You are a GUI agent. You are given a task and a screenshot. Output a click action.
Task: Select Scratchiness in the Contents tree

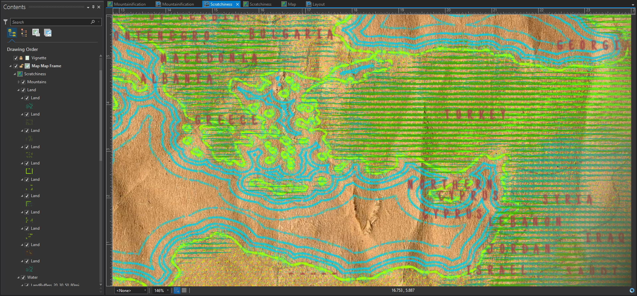[35, 74]
